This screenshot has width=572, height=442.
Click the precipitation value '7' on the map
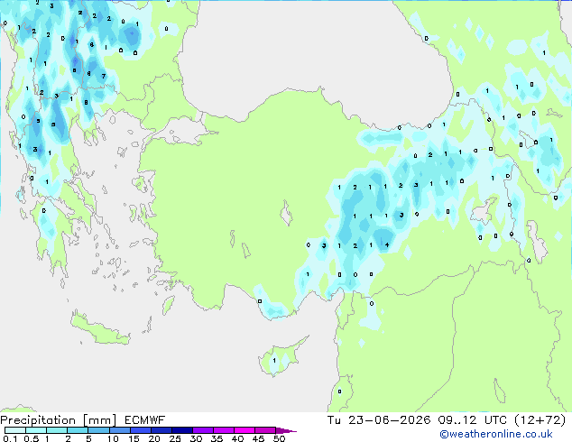click(x=104, y=76)
